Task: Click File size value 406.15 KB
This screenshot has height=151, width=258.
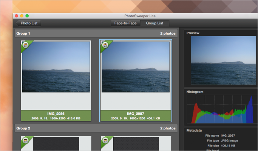Action: [228, 146]
